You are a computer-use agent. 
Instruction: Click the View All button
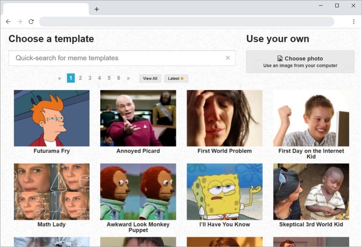150,78
